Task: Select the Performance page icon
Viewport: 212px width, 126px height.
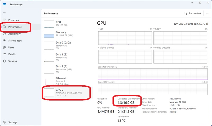Action: pos(4,27)
